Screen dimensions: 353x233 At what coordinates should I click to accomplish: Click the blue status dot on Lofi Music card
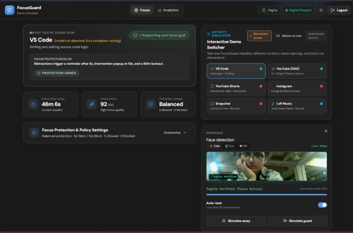point(321,104)
